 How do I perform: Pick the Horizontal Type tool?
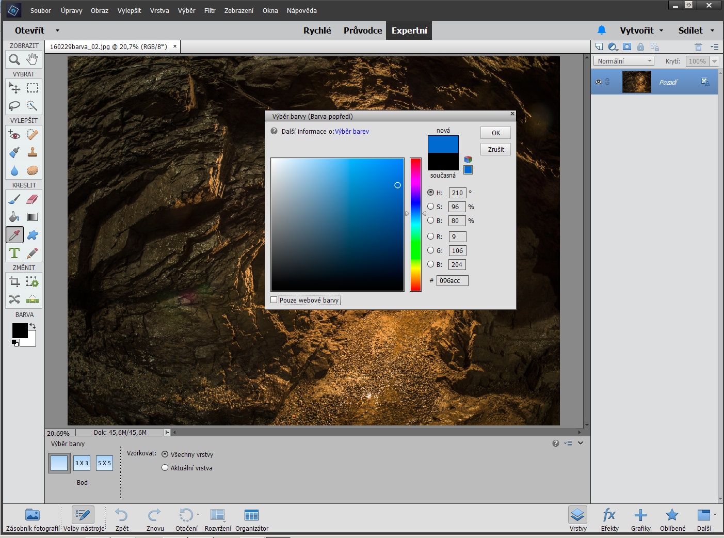pyautogui.click(x=14, y=253)
